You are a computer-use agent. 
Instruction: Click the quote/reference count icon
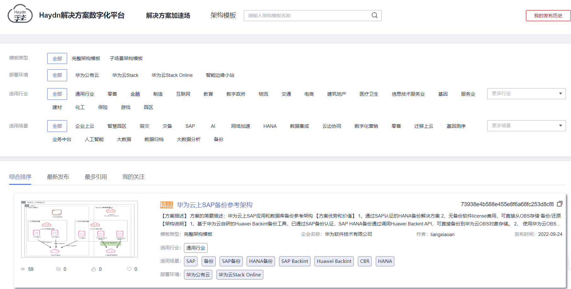click(58, 269)
